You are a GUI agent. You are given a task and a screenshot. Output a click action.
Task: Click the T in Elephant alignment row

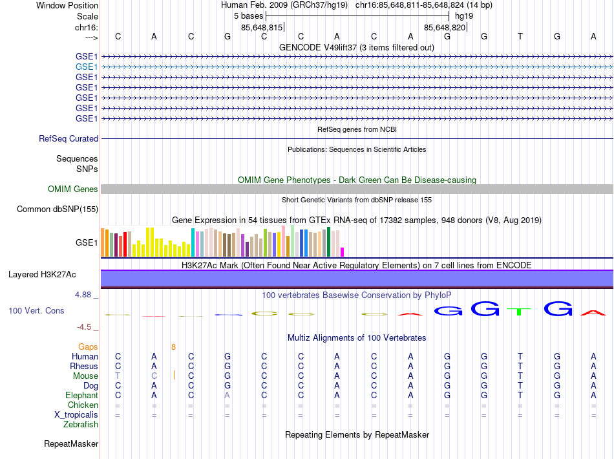pos(520,396)
